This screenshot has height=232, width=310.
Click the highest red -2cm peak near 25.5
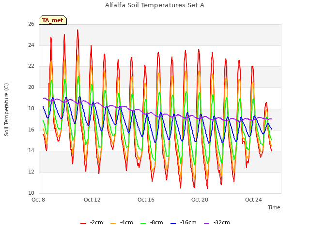pyautogui.click(x=77, y=30)
